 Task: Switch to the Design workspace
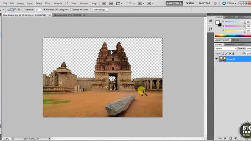tap(190, 4)
